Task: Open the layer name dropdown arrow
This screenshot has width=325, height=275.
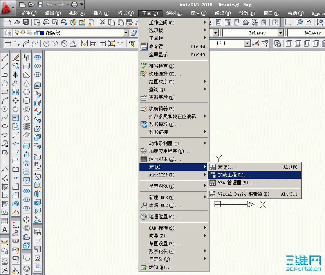Action: click(126, 33)
